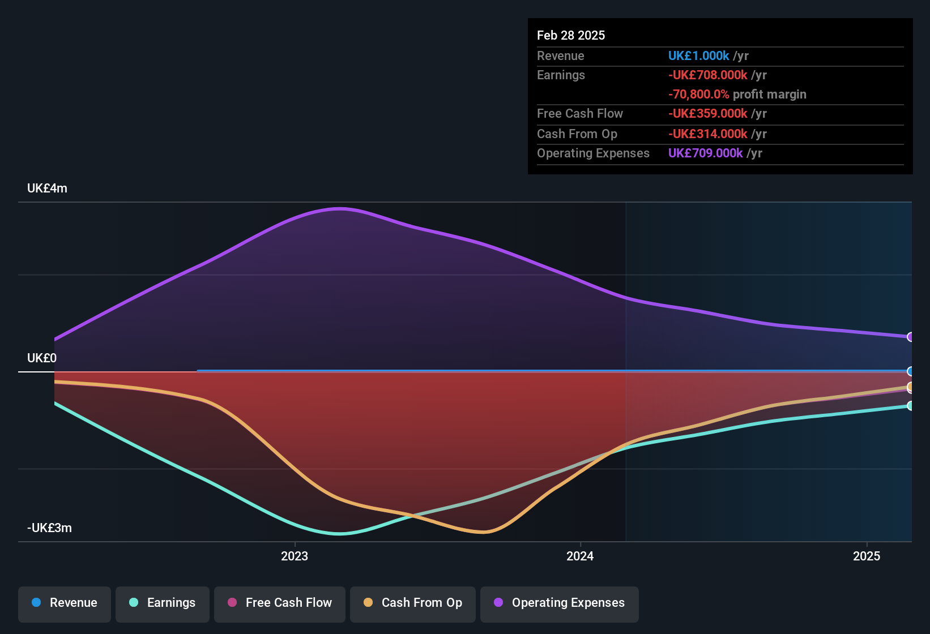The image size is (930, 634).
Task: Click the 2023 x-axis label
Action: click(x=295, y=556)
